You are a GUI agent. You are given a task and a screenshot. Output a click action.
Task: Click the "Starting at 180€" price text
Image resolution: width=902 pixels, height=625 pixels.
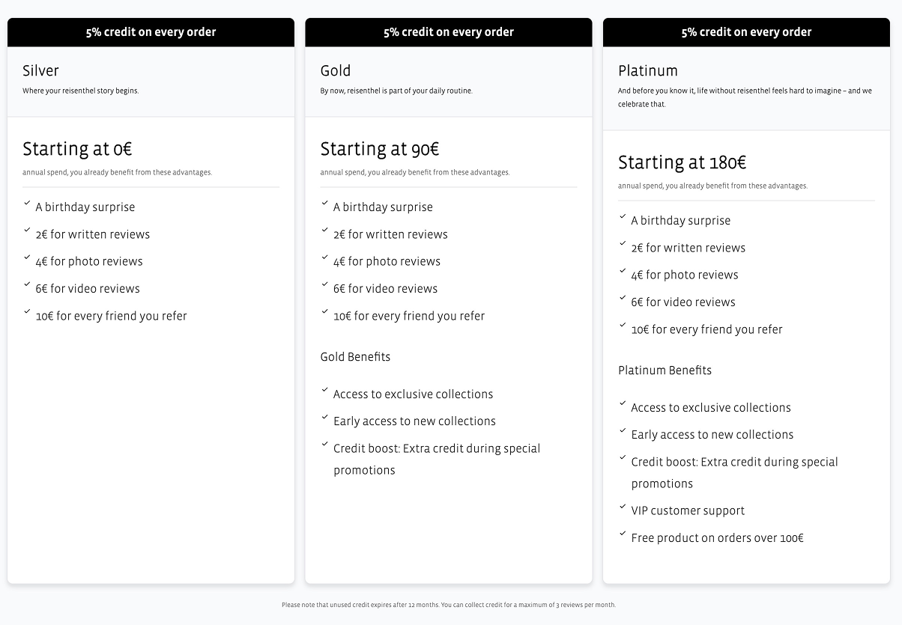click(682, 162)
